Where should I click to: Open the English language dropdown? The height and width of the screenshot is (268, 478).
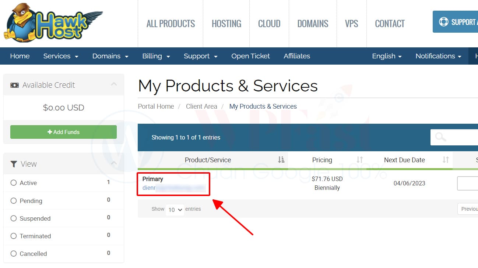[x=387, y=56]
